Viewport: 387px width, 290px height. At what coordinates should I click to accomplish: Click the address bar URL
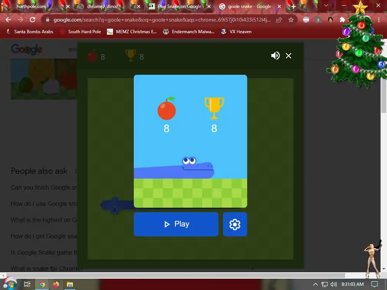162,20
